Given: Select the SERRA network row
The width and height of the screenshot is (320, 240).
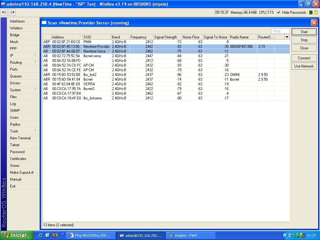Looking at the screenshot, I should pyautogui.click(x=166, y=84).
